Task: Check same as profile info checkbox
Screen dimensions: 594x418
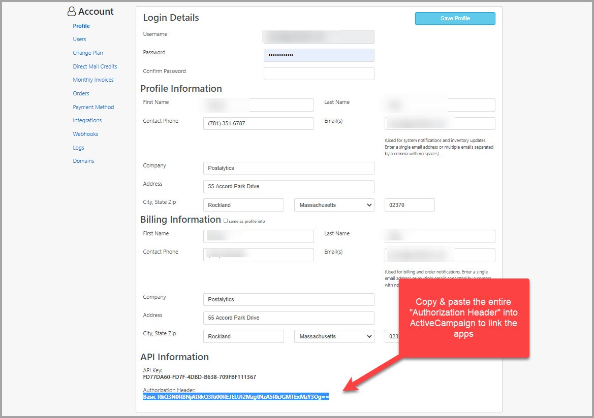Action: [x=226, y=221]
